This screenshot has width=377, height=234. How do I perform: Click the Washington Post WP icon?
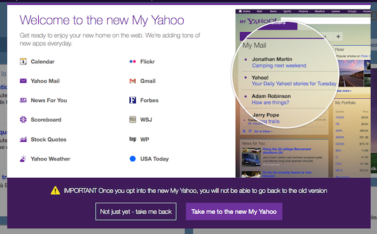tap(132, 139)
